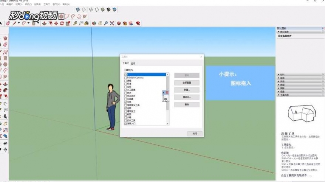
Task: Open the 工具(T) menu
Action: (x=47, y=4)
